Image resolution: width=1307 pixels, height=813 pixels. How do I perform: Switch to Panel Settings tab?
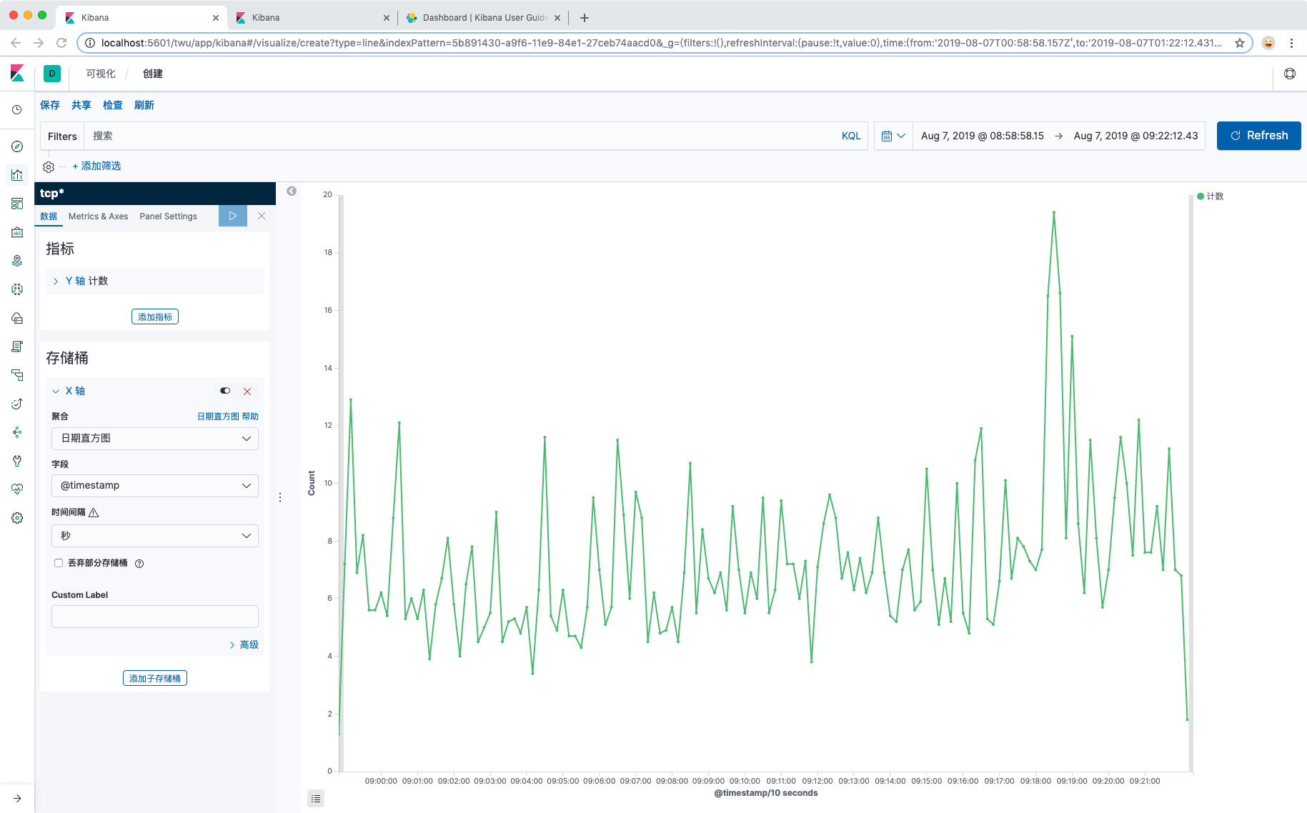coord(169,216)
